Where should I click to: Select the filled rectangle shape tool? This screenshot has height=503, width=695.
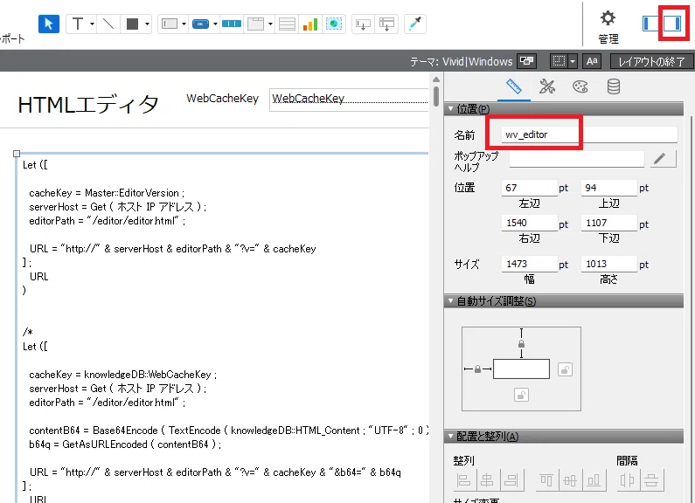(132, 24)
